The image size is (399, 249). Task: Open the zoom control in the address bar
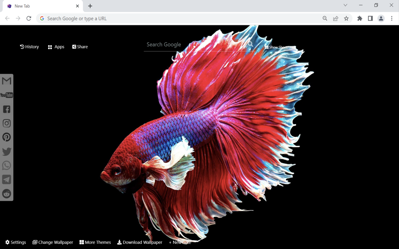[325, 18]
